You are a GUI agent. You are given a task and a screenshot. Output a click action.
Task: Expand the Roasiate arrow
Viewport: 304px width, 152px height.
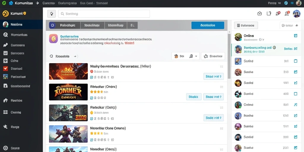click(x=75, y=56)
